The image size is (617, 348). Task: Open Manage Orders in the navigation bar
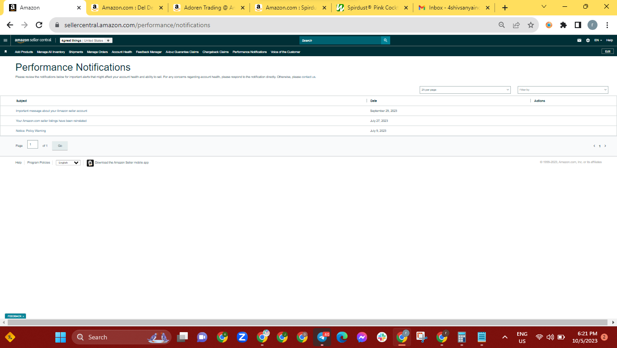click(98, 52)
